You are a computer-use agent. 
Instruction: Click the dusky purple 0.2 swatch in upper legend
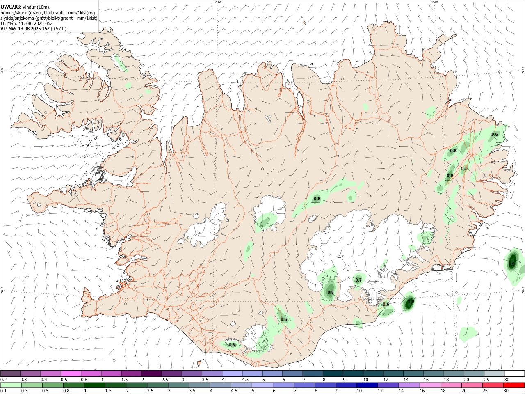click(x=10, y=373)
